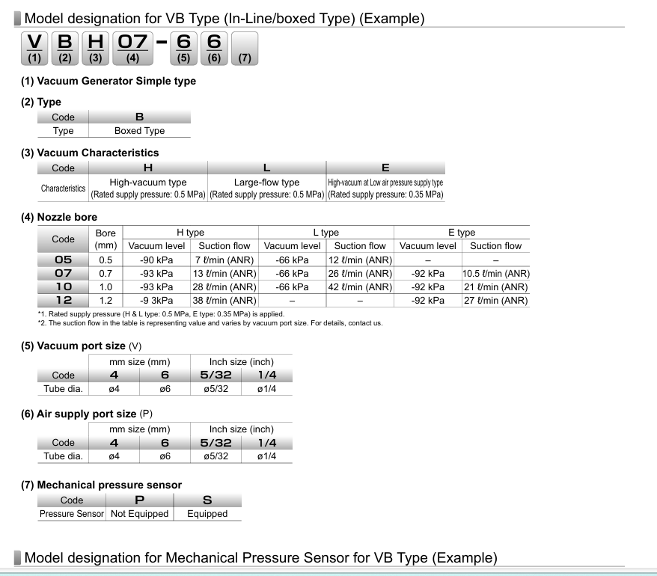This screenshot has width=657, height=576.
Task: Select 'Not Equipped' pressure sensor cell
Action: [x=139, y=514]
